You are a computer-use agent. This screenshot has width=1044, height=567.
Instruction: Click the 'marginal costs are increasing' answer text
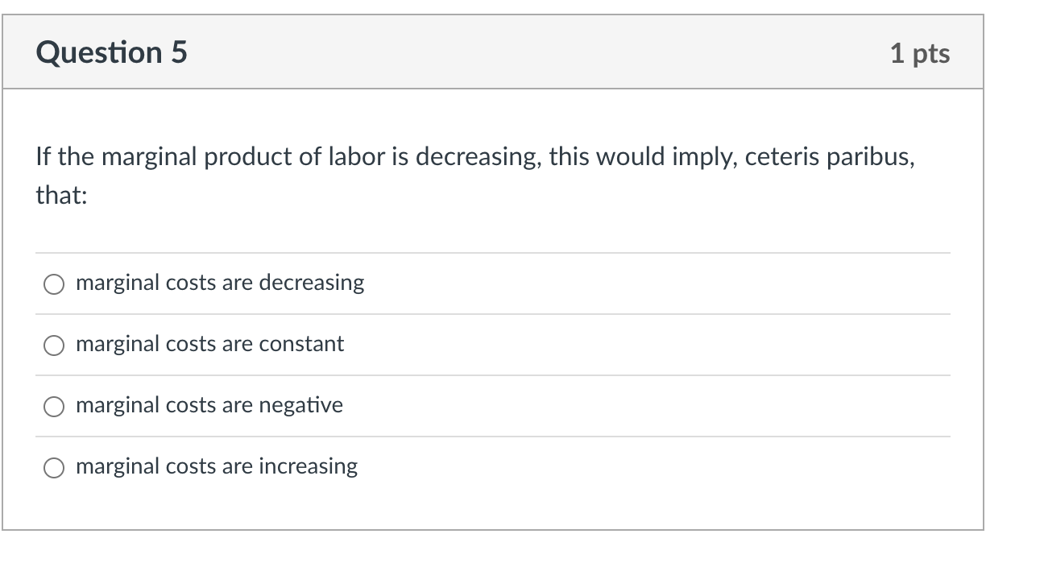point(216,466)
